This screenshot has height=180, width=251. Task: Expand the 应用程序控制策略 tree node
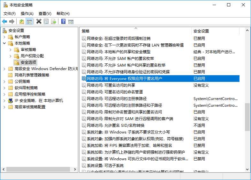(x=4, y=94)
